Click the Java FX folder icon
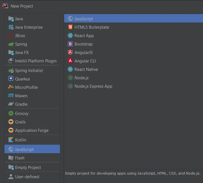The image size is (203, 183). point(11,53)
